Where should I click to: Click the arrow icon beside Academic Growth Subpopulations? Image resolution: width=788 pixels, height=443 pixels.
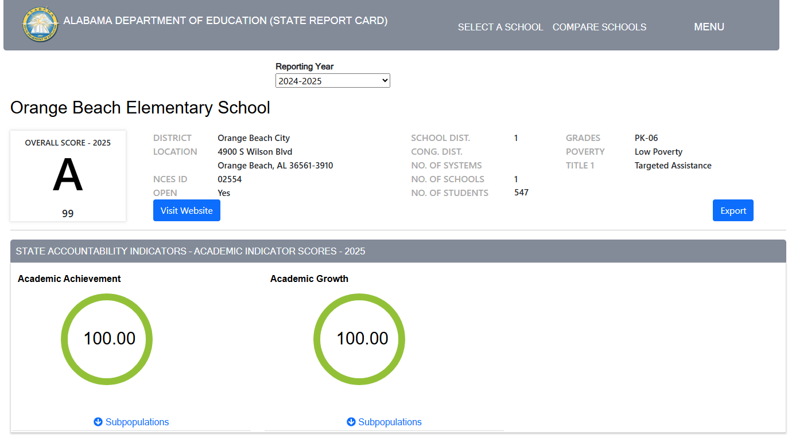tap(351, 422)
